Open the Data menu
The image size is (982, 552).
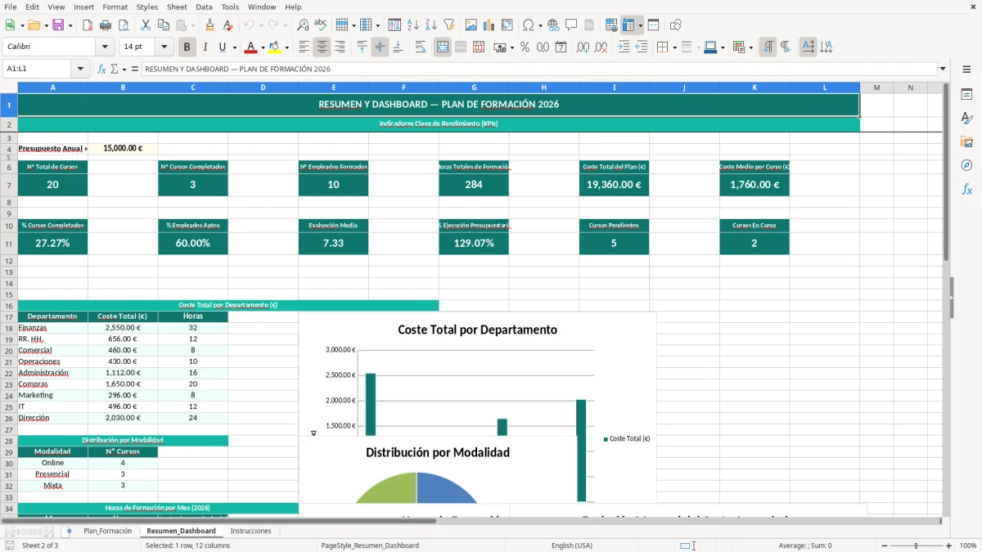pos(204,7)
